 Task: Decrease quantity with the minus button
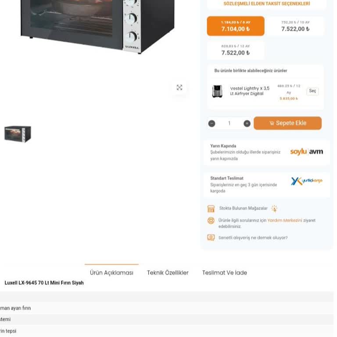coord(212,123)
